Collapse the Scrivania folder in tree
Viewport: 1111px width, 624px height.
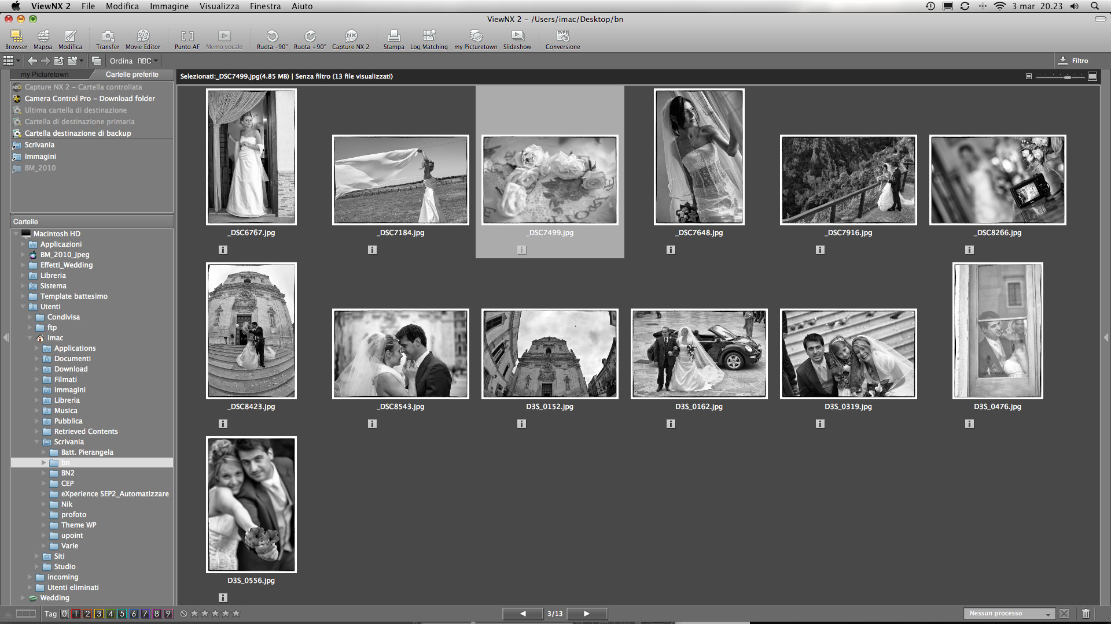click(37, 442)
